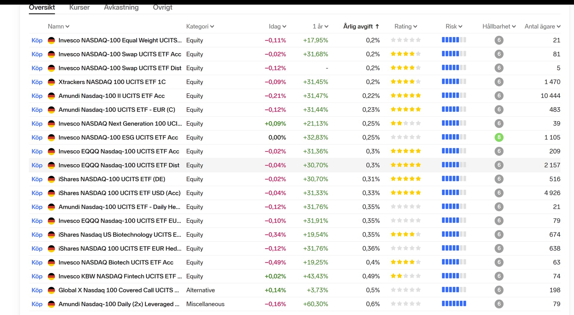
Task: Open the Avkastning tab
Action: coord(121,7)
